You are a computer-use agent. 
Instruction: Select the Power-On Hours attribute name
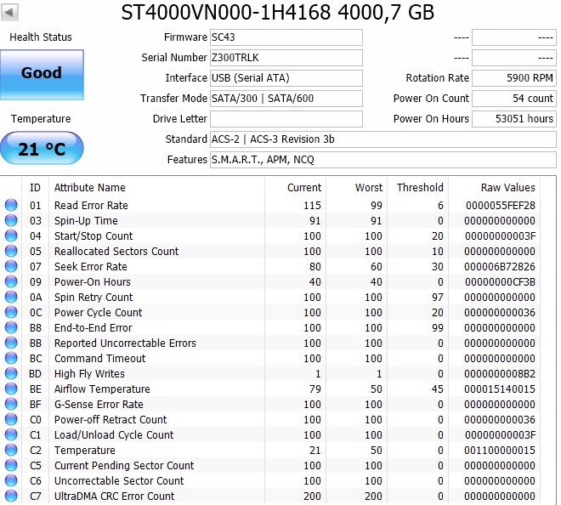(x=93, y=282)
